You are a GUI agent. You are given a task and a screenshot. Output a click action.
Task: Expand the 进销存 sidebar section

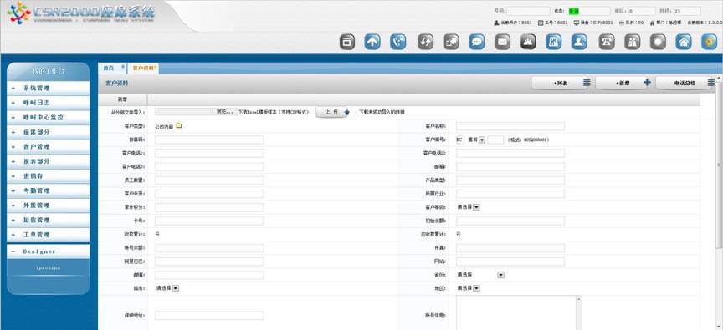point(48,176)
